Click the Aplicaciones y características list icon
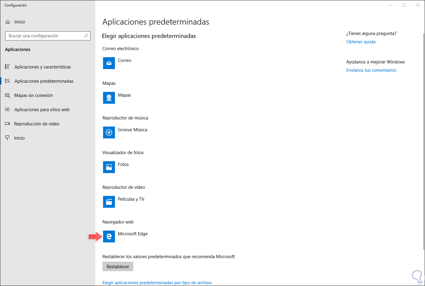 [x=7, y=67]
